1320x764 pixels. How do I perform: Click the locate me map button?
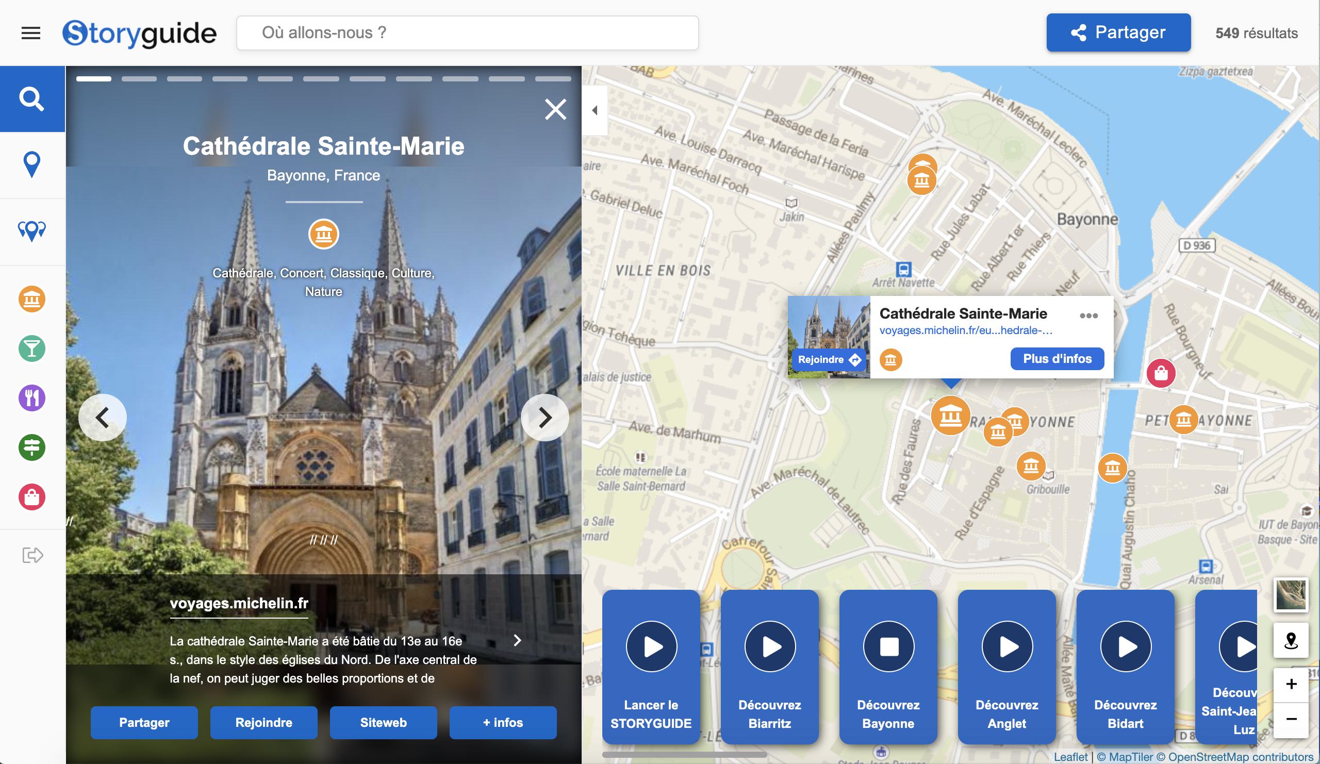pyautogui.click(x=1291, y=640)
